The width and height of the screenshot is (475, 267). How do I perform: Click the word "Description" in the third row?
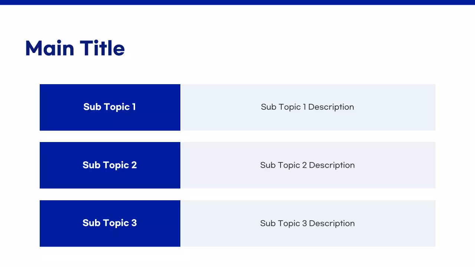tap(332, 223)
